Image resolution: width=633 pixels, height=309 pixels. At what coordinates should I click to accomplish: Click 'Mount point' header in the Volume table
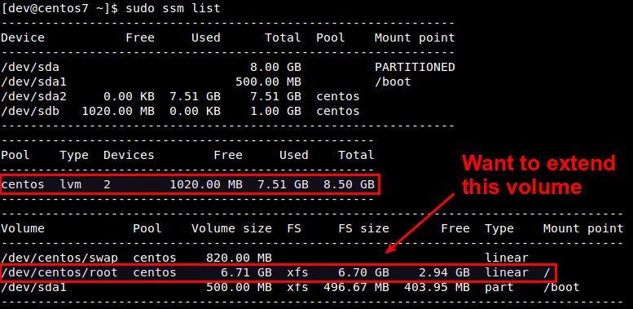[x=583, y=228]
